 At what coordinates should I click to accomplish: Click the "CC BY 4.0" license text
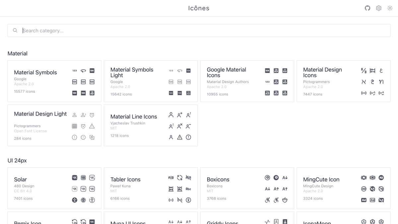[23, 191]
